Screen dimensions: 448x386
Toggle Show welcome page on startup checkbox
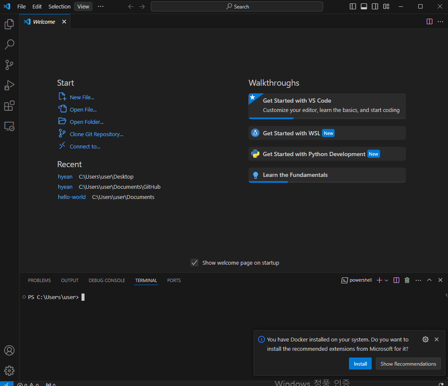[194, 263]
